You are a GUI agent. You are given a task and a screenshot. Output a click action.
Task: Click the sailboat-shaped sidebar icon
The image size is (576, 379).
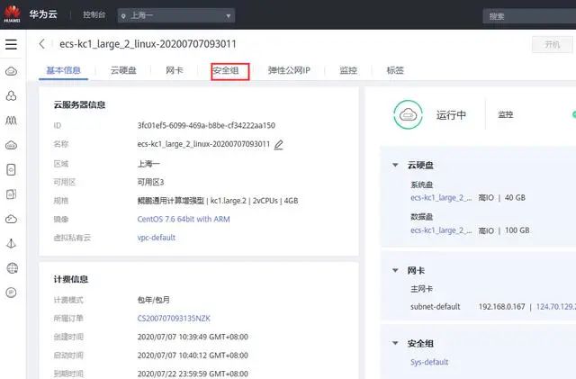click(x=11, y=243)
